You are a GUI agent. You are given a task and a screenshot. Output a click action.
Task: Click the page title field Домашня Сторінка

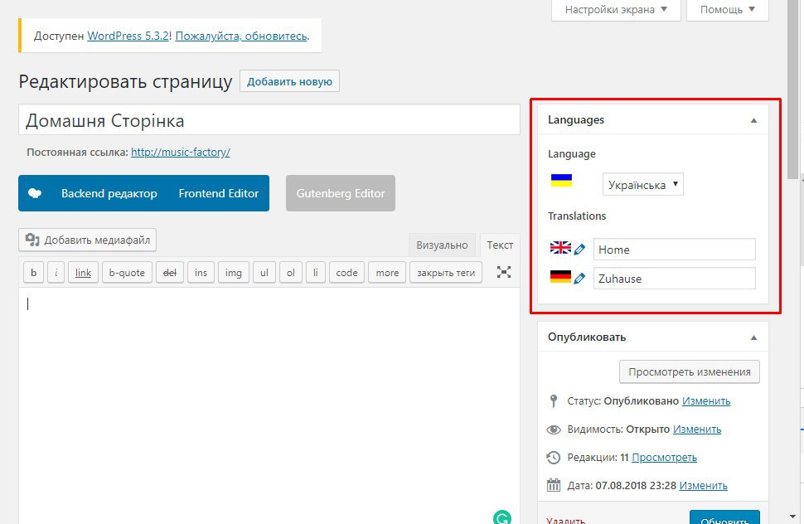tap(269, 120)
